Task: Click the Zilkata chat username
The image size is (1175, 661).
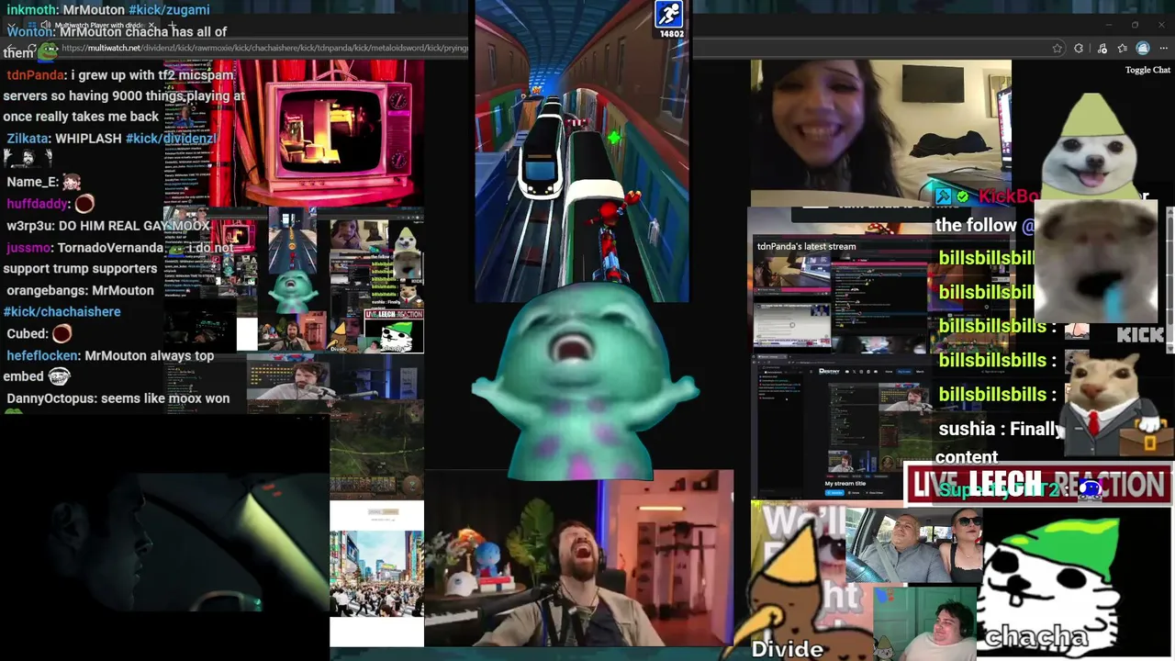Action: pyautogui.click(x=27, y=138)
